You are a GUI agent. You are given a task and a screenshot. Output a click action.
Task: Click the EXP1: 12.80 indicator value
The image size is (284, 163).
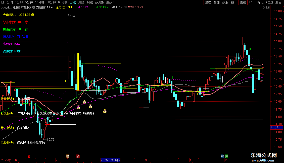click(84, 7)
